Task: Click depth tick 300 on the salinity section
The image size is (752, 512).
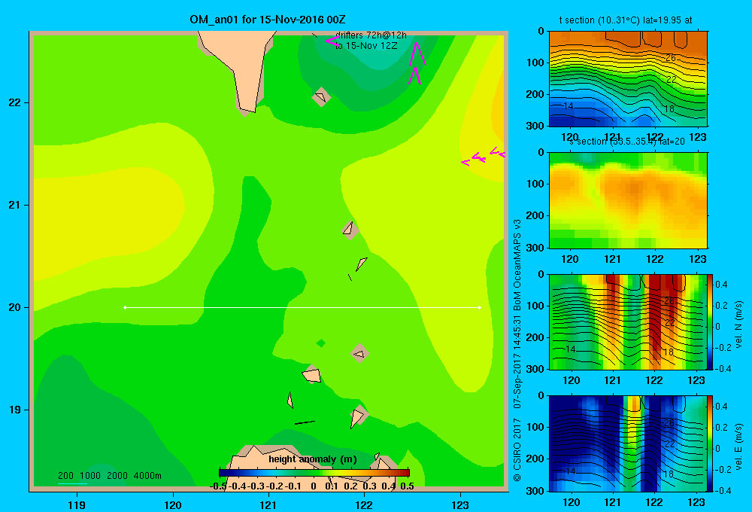Action: 536,248
